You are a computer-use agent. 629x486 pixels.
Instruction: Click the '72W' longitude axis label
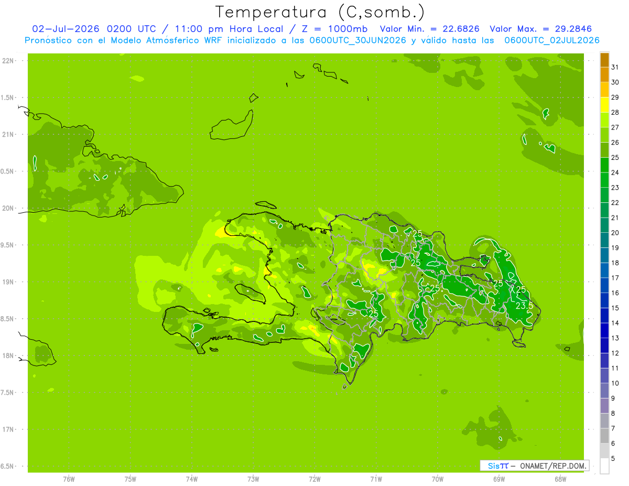(x=314, y=479)
